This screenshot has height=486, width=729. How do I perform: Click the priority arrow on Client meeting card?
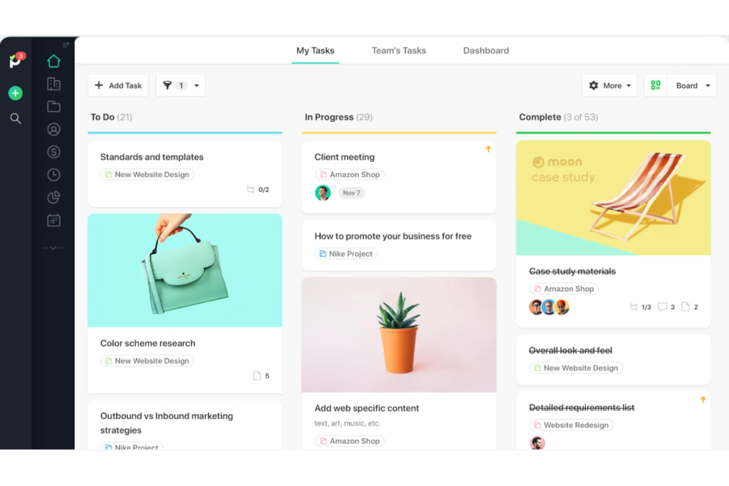point(488,149)
